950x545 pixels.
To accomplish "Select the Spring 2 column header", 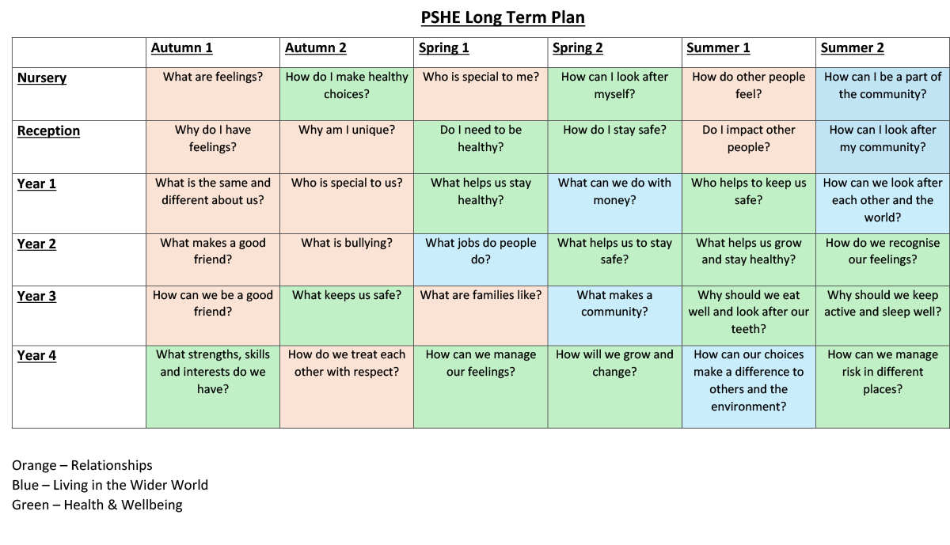I will (577, 47).
